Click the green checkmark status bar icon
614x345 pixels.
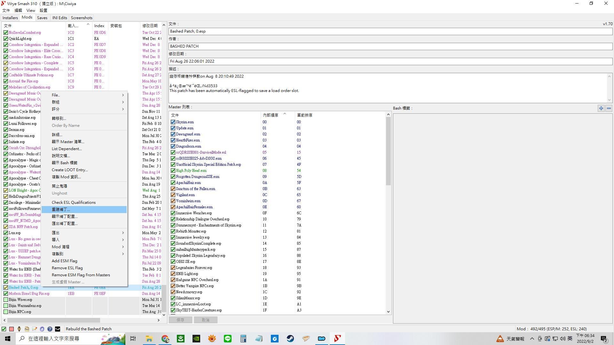pos(4,329)
